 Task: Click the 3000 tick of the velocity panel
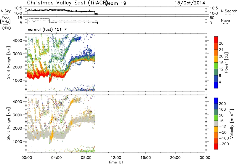coord(17,115)
